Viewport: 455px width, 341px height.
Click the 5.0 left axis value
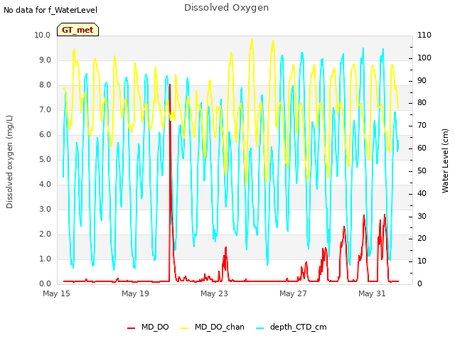[x=45, y=159]
